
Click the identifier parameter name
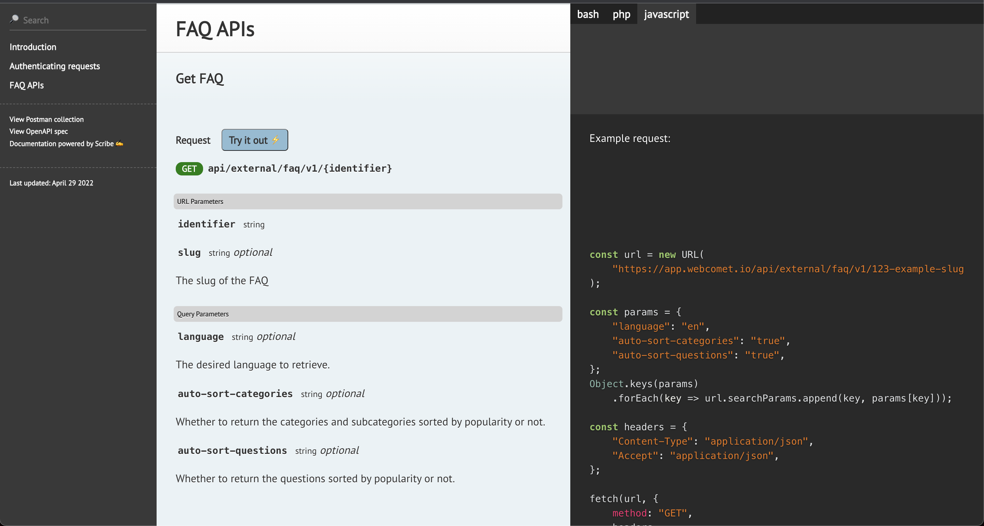pos(207,224)
